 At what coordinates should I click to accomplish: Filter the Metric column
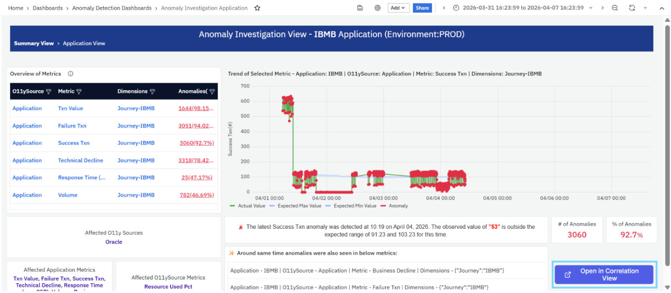(x=79, y=92)
